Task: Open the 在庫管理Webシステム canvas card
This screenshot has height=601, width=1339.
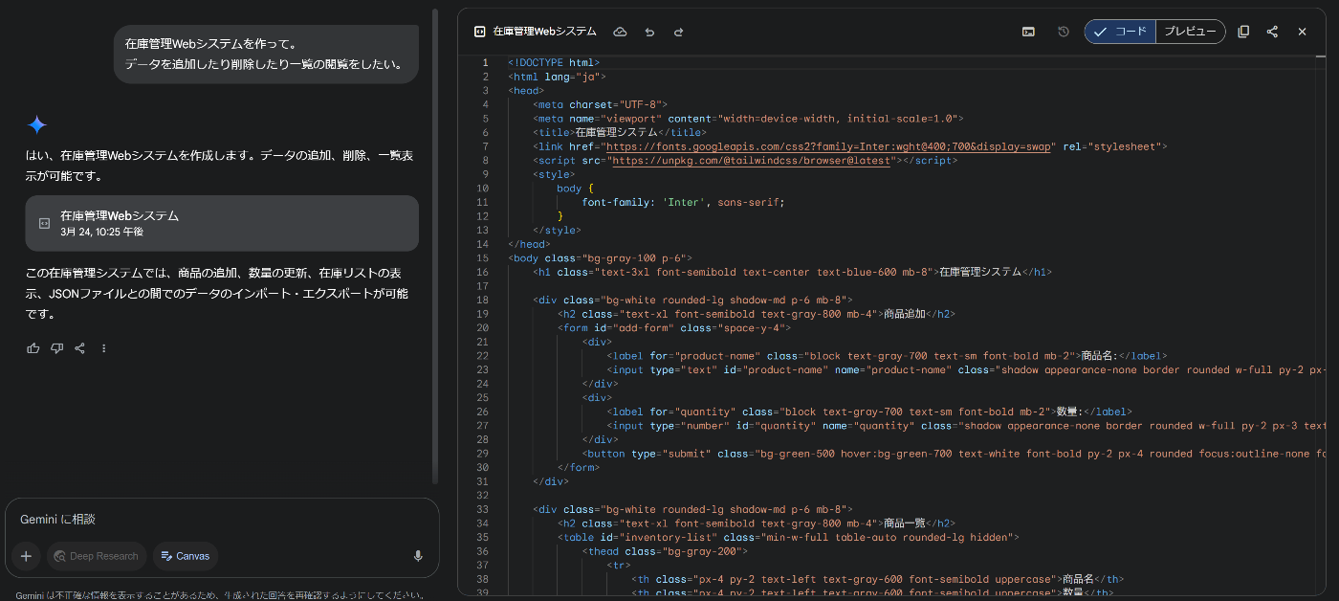Action: pyautogui.click(x=222, y=224)
